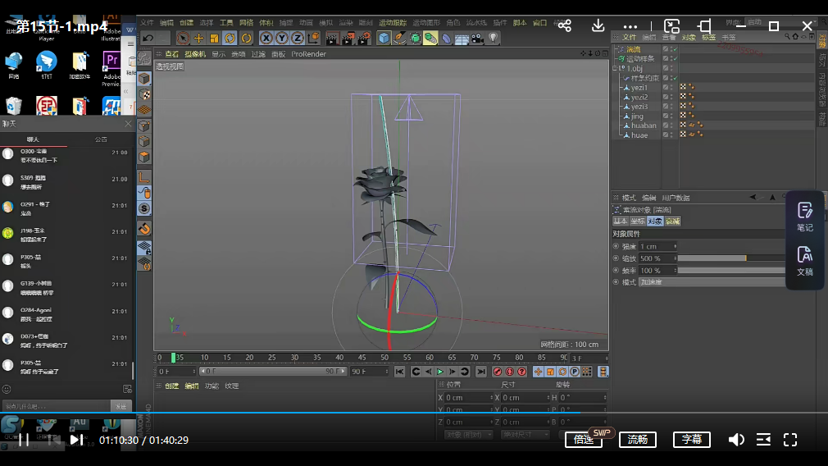Click the spline pen tool icon
The width and height of the screenshot is (828, 466).
(400, 38)
